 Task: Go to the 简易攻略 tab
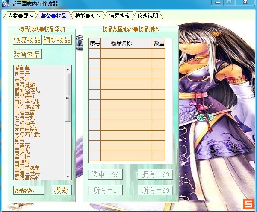tap(119, 16)
